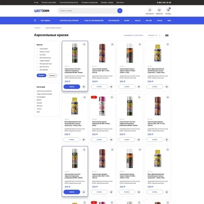Image resolution: width=204 pixels, height=204 pixels.
Task: Click the blue apply filter button
Action: (42, 75)
